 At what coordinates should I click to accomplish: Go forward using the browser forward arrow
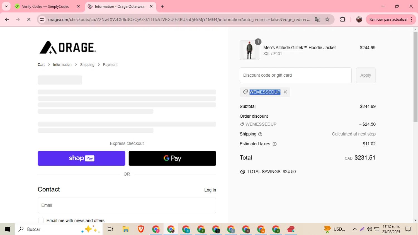pos(18,20)
